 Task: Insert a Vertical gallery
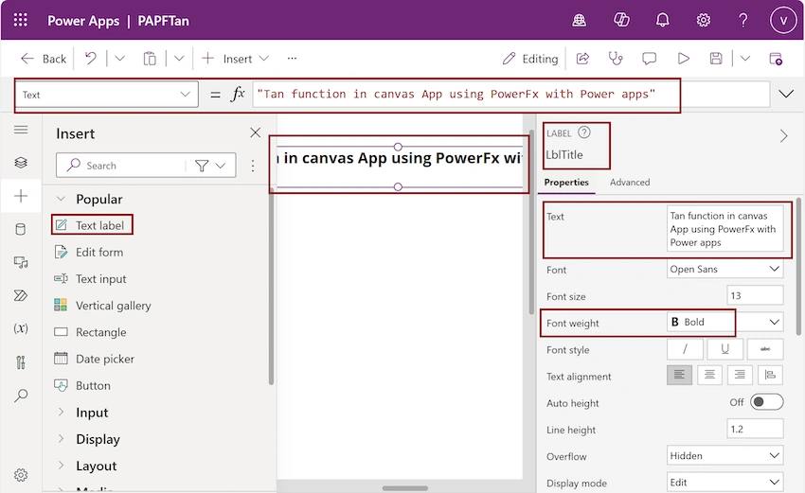tap(102, 306)
